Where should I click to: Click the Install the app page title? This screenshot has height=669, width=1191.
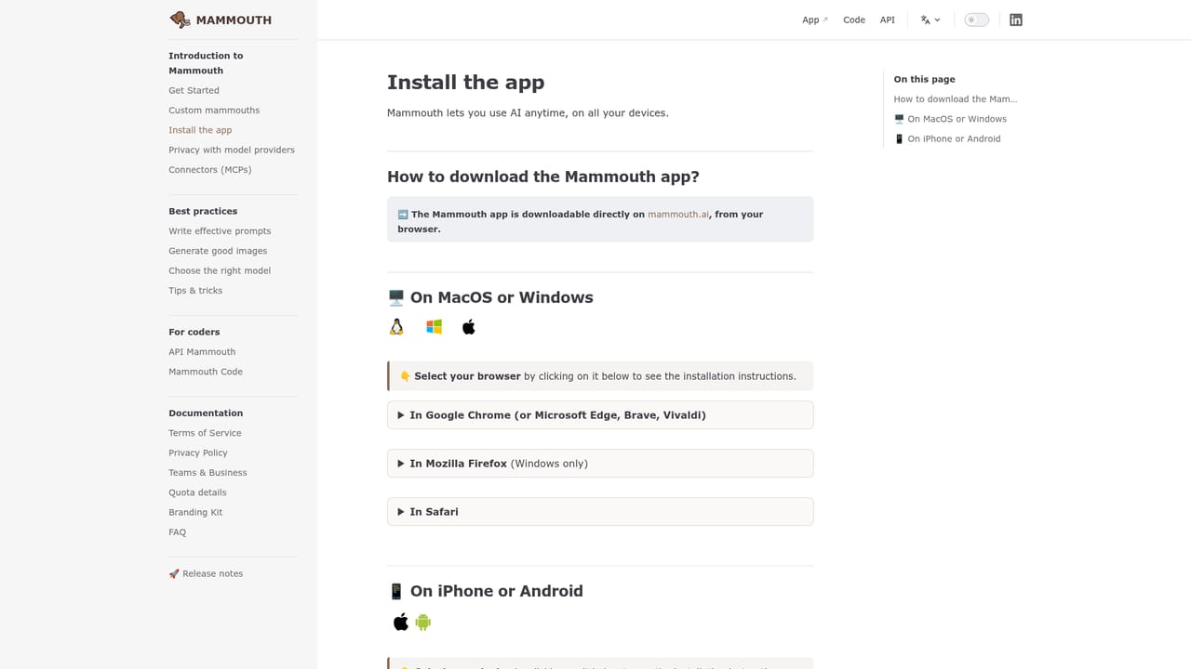pos(466,83)
